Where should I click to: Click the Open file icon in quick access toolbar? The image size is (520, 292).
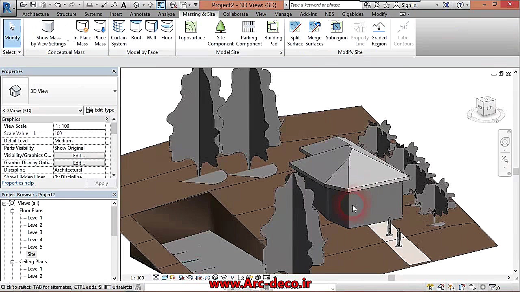point(24,5)
